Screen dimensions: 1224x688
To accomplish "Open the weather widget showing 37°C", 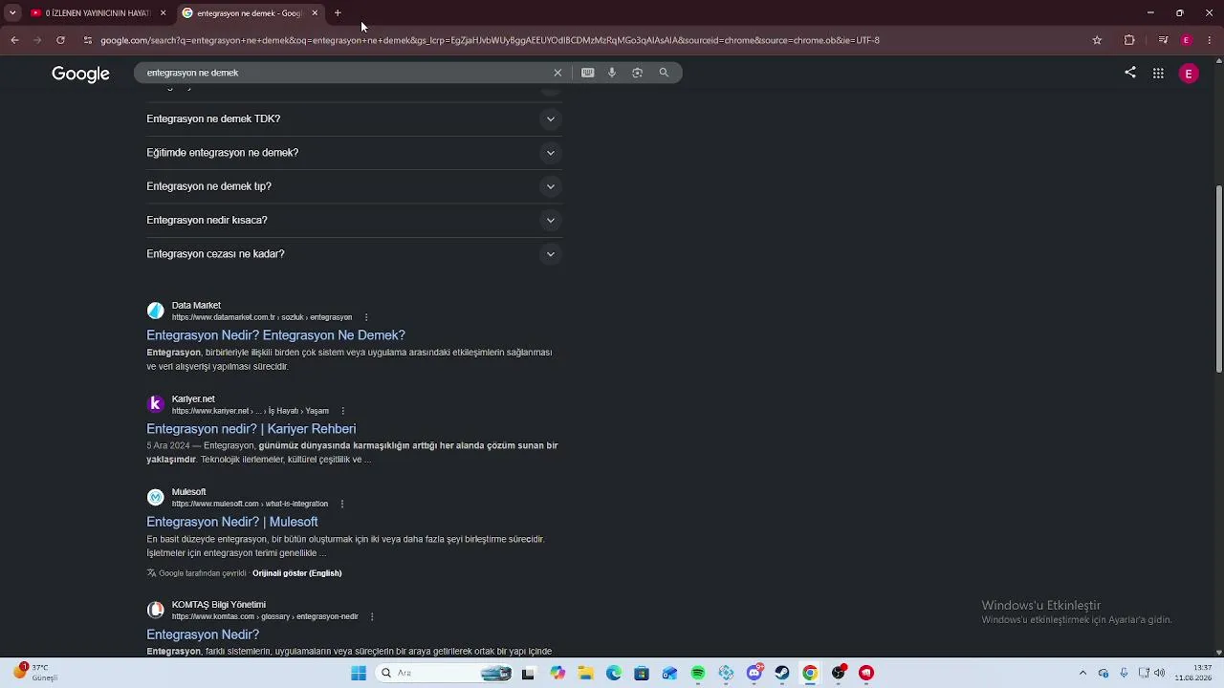I will [36, 673].
